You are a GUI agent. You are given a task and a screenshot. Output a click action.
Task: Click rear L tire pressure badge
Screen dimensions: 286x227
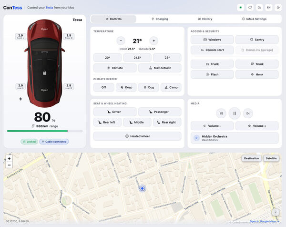click(x=20, y=86)
